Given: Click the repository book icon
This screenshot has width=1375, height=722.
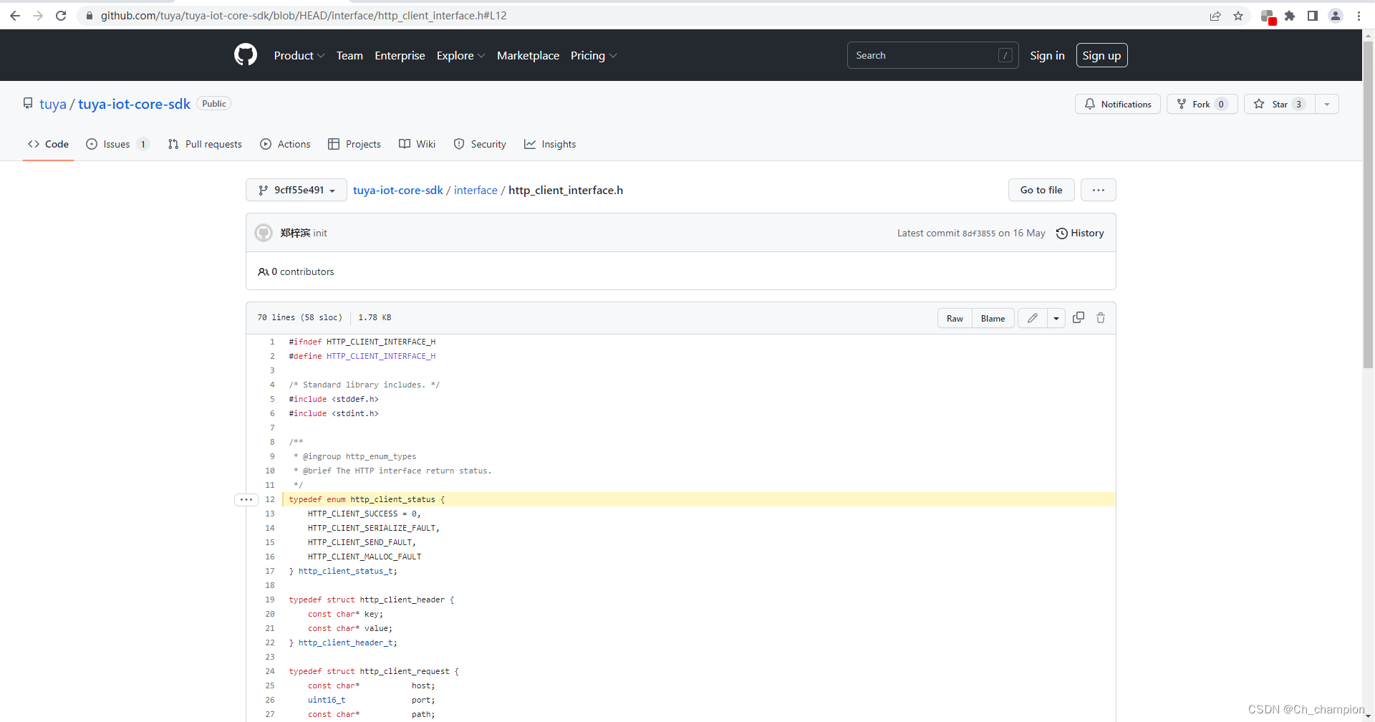Looking at the screenshot, I should tap(28, 103).
